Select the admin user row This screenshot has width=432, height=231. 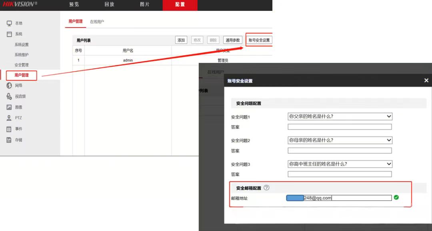pos(172,60)
